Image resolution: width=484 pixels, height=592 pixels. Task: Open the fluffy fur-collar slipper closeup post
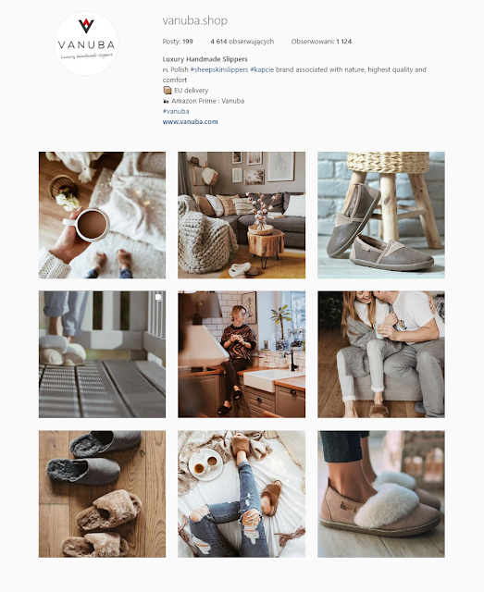381,494
